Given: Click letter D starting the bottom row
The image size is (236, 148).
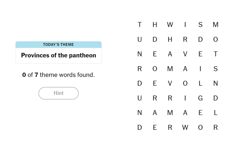Looking at the screenshot, I should click(x=140, y=128).
